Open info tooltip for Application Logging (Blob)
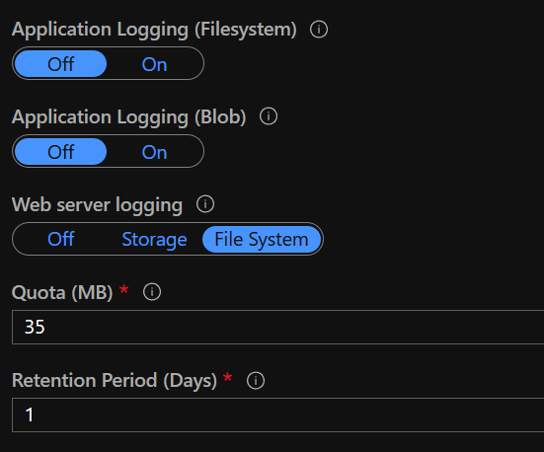This screenshot has height=452, width=544. 269,116
